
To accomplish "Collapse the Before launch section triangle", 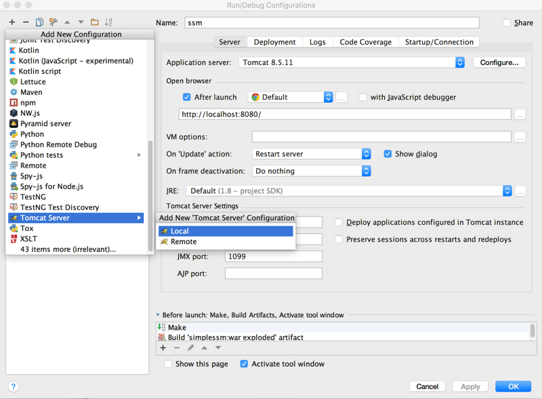I will pyautogui.click(x=158, y=315).
